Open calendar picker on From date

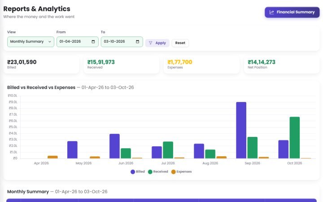point(93,42)
